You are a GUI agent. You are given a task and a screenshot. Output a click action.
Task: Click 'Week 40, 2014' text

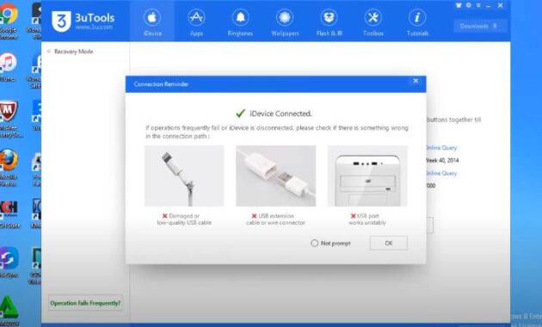[x=442, y=160]
